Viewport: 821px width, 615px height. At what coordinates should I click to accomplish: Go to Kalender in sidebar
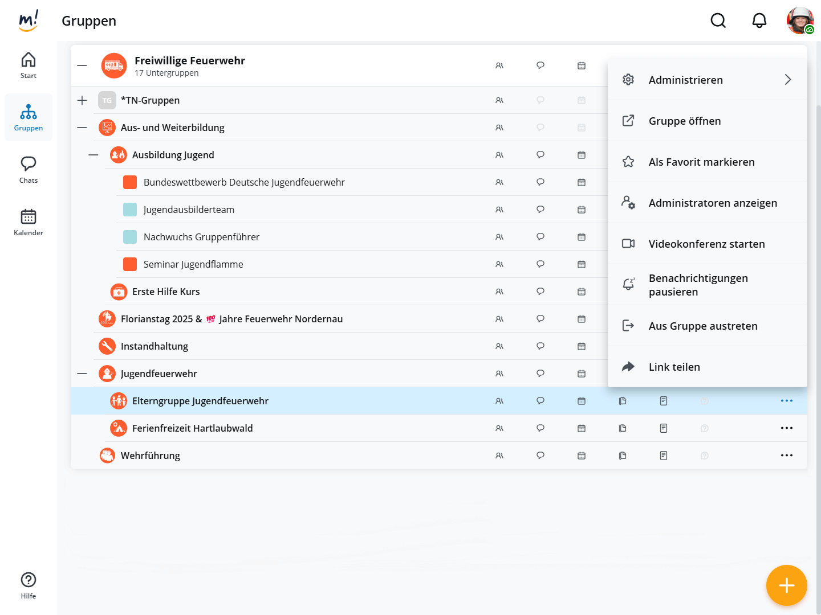[x=29, y=222]
